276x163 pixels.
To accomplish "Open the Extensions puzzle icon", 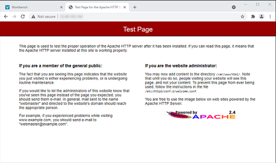I will point(253,17).
